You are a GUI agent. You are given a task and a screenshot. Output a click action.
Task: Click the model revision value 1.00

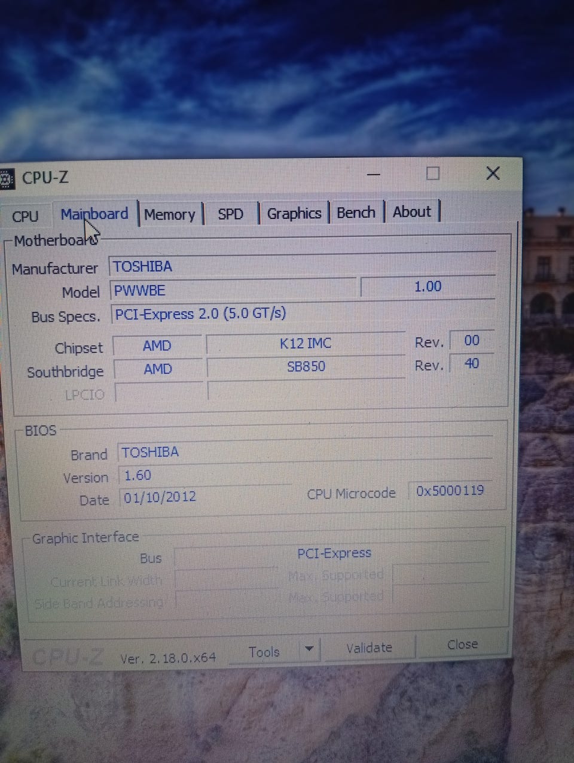[x=428, y=287]
